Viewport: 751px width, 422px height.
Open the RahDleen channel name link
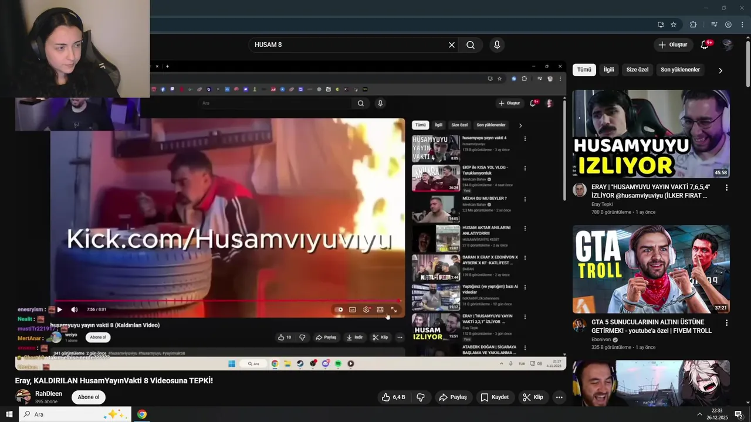[x=49, y=394]
